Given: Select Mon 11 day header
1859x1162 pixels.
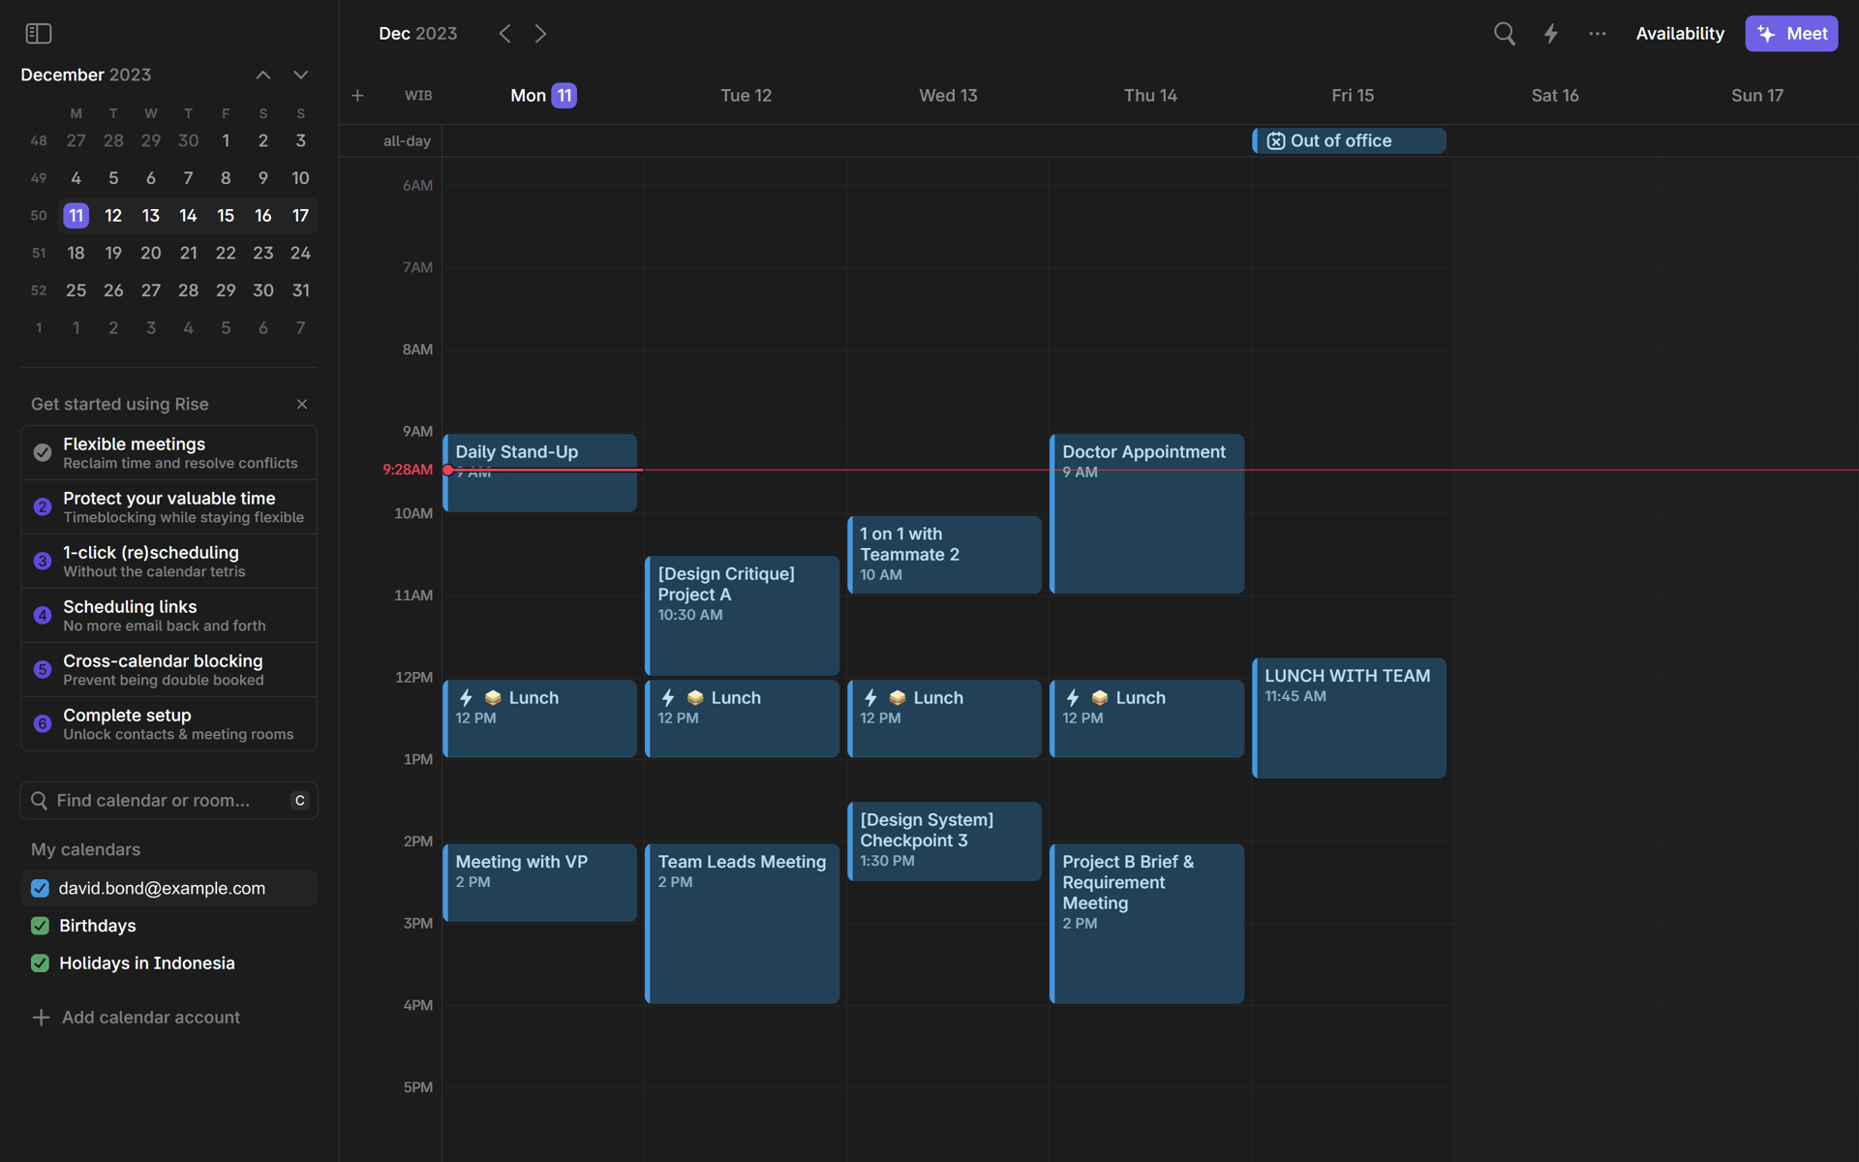Looking at the screenshot, I should 543,95.
